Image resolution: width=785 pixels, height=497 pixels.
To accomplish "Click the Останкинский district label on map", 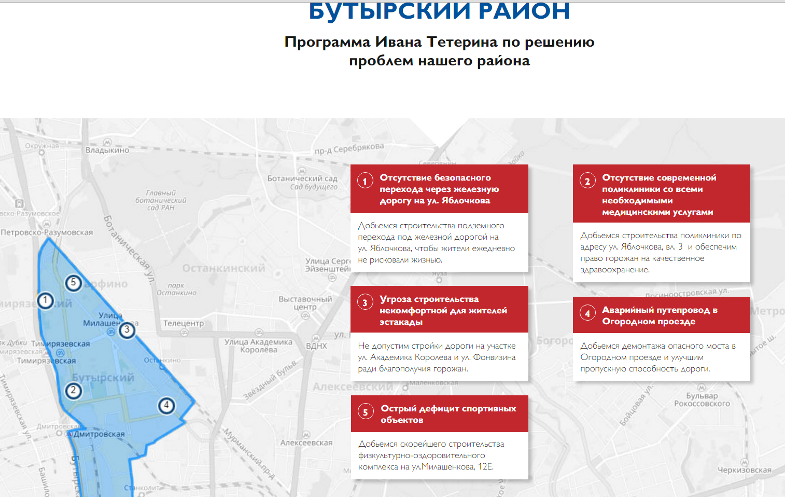I will point(223,268).
